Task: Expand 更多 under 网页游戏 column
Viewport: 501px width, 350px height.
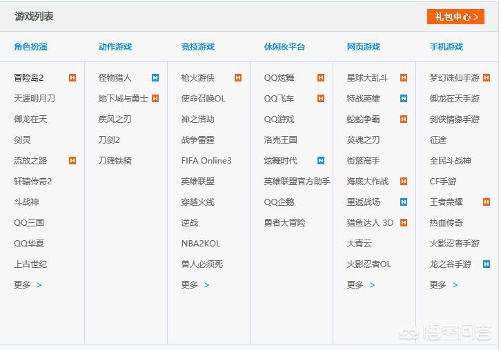Action: pos(361,285)
